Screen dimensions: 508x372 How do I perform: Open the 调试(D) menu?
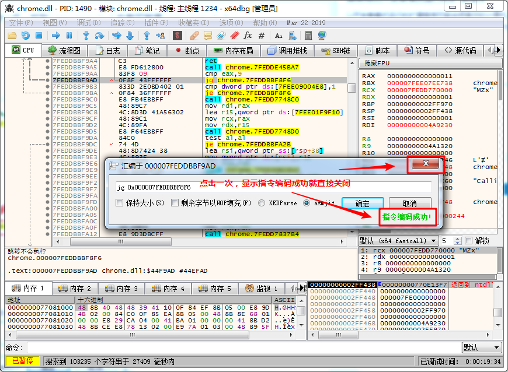click(x=89, y=23)
